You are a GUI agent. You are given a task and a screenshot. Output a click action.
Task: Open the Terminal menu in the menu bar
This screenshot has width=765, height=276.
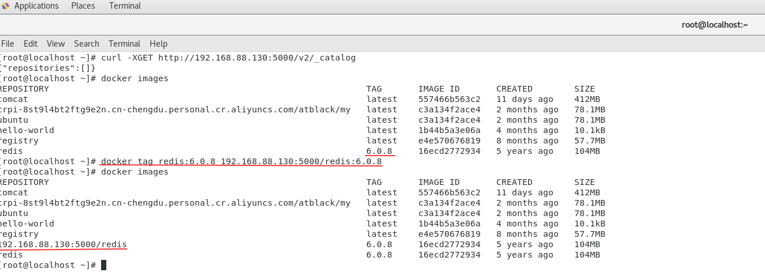pyautogui.click(x=124, y=44)
